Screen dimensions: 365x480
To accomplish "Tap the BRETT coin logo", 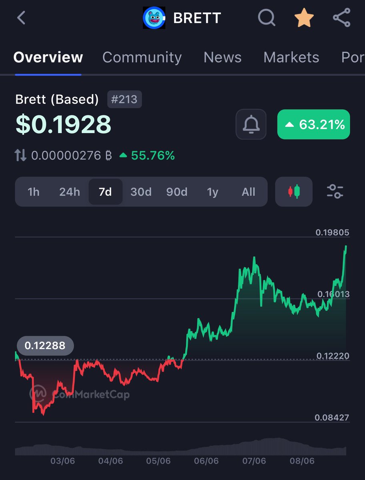I will tap(154, 18).
